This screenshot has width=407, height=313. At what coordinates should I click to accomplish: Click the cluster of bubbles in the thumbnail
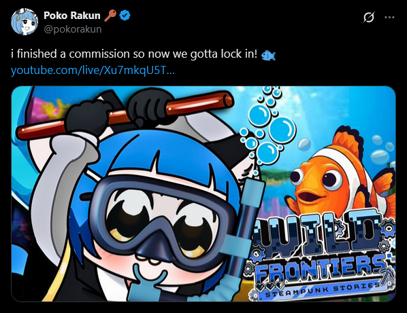click(x=268, y=126)
